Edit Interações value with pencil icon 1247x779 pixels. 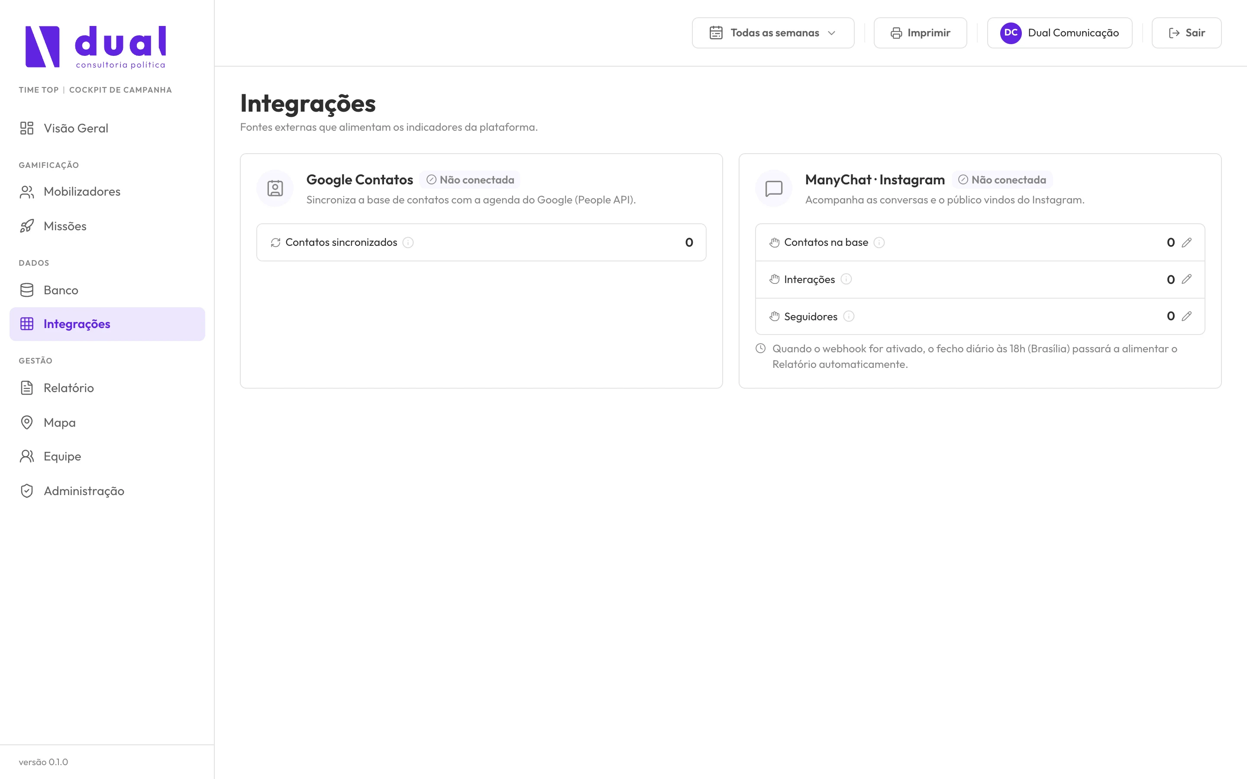pos(1187,279)
